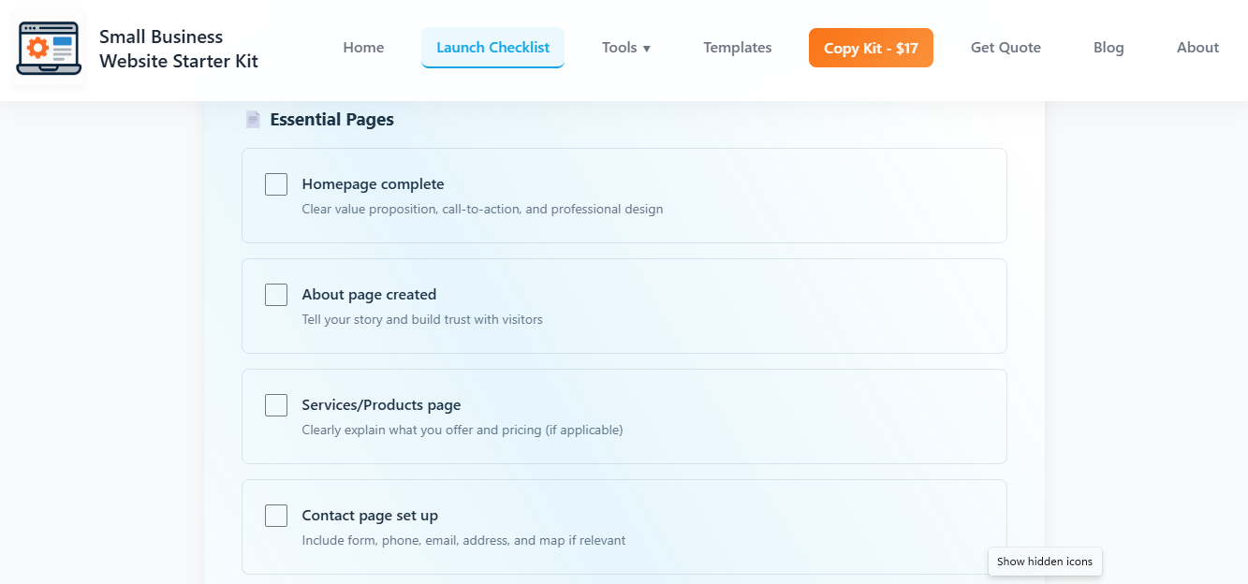Click the document icon beside Essential Pages
Screen dimensions: 1248x584
[253, 119]
